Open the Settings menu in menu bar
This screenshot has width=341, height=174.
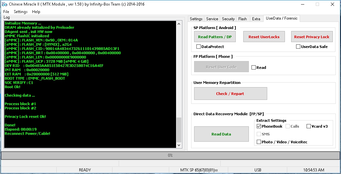pyautogui.click(x=20, y=12)
